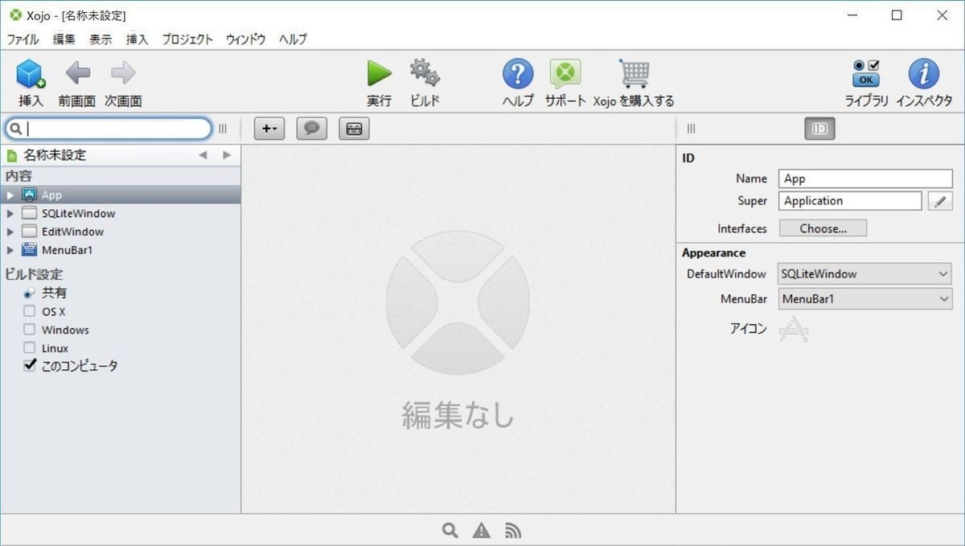Screen dimensions: 965x546
Task: Open the ファイル menu
Action: [22, 39]
